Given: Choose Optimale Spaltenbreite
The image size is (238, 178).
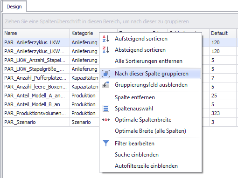Looking at the screenshot, I should [x=150, y=120].
